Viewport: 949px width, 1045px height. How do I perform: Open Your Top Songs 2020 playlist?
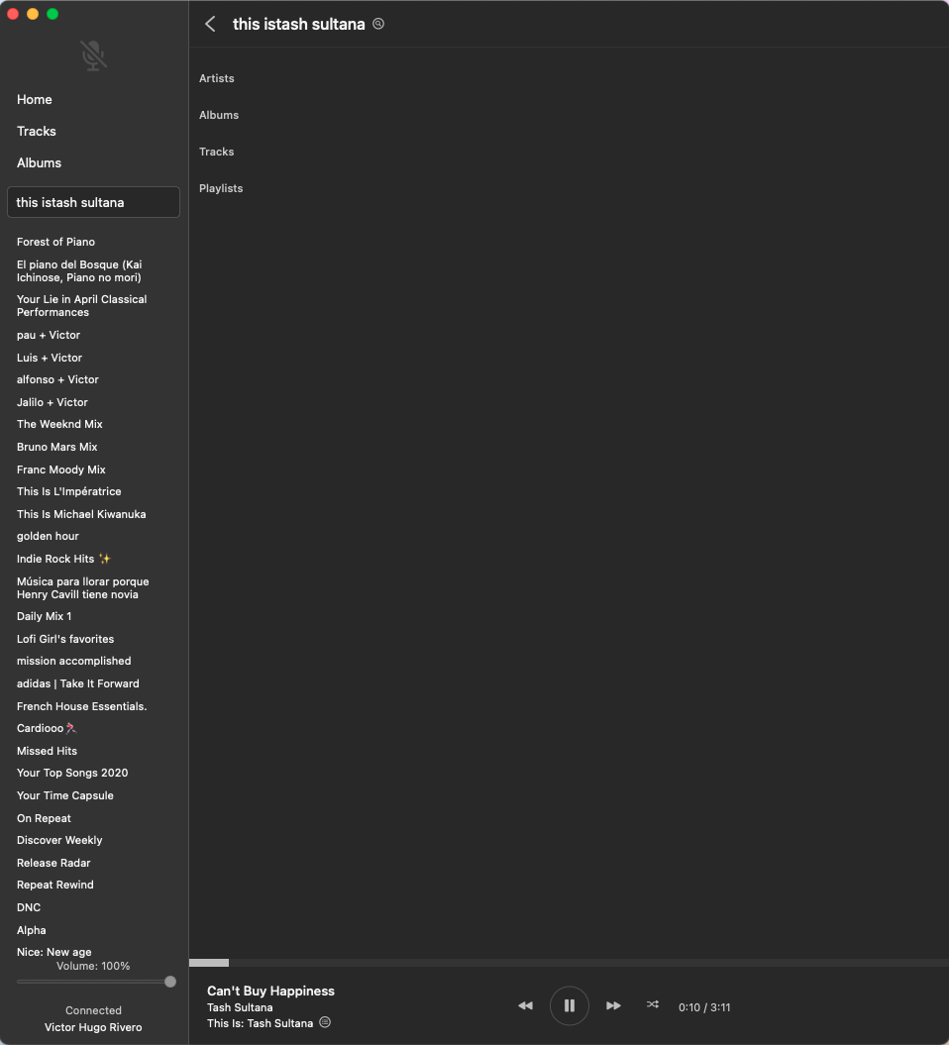point(72,773)
